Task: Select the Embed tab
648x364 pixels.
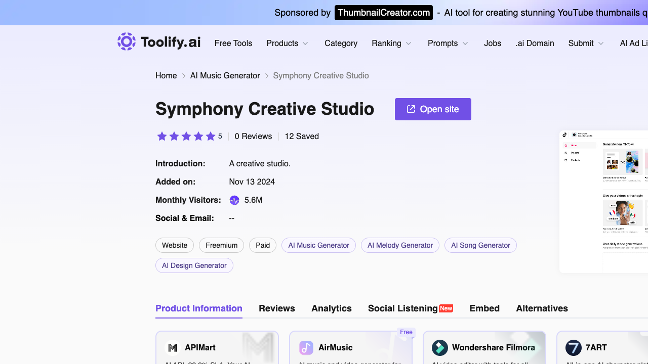Action: [484, 308]
